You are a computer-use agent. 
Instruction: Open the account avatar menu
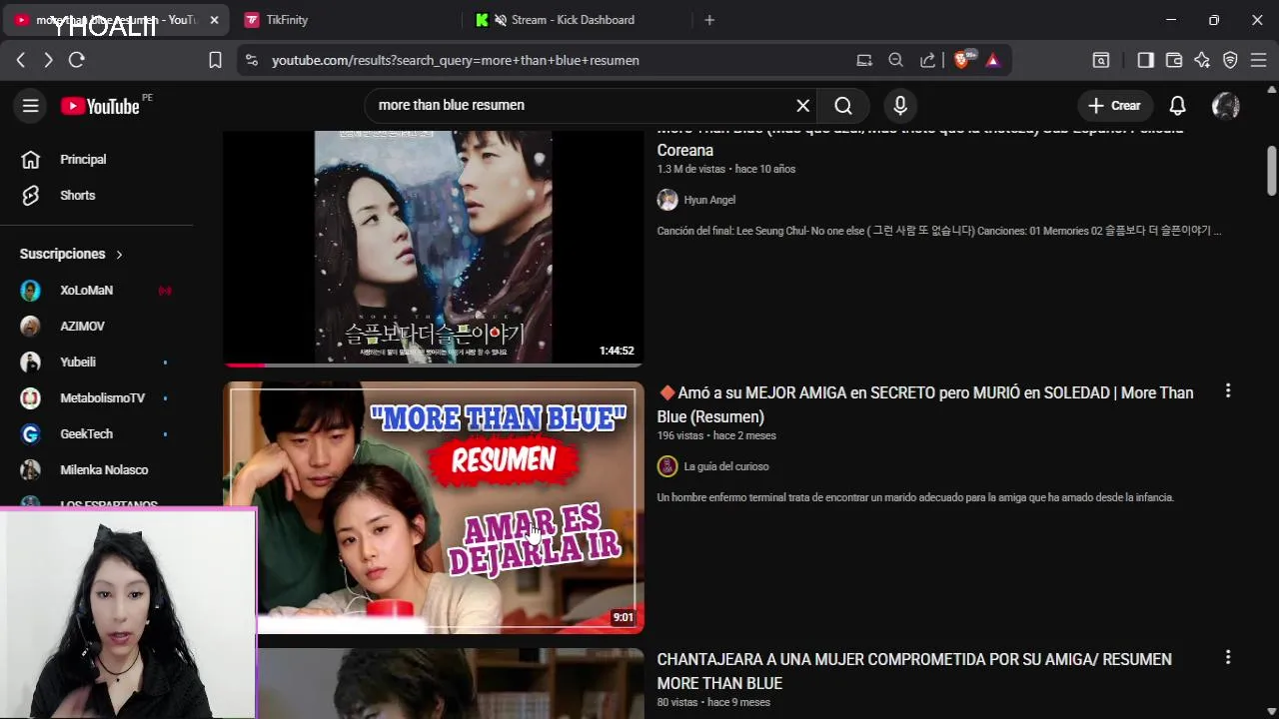(x=1225, y=106)
